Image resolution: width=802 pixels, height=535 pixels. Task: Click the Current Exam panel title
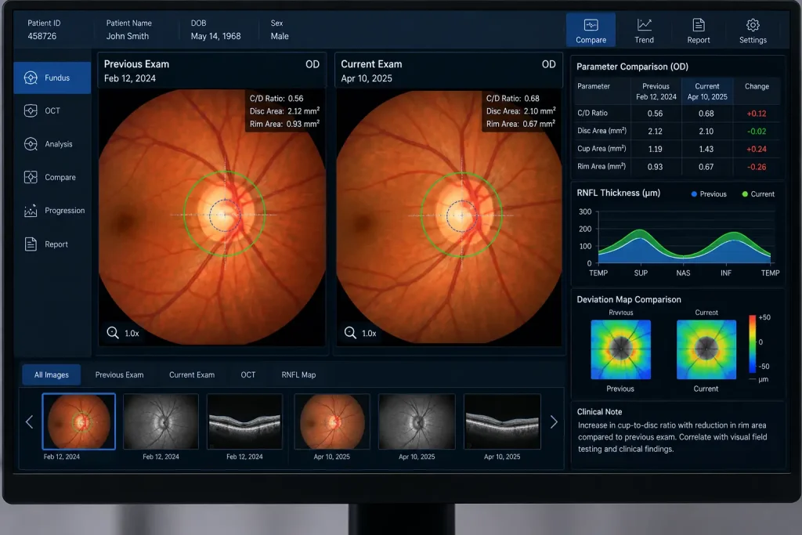[x=371, y=64]
